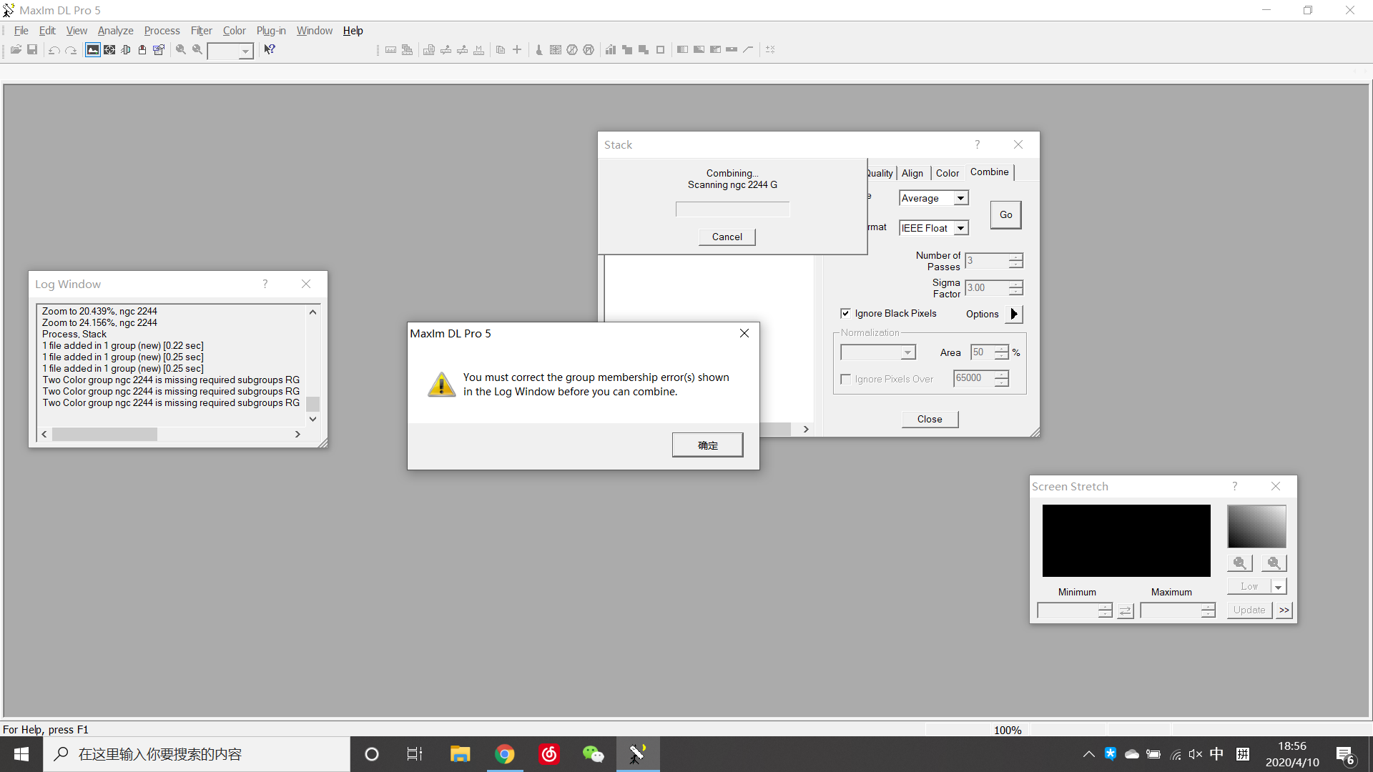Open the Analyze menu

pyautogui.click(x=115, y=31)
